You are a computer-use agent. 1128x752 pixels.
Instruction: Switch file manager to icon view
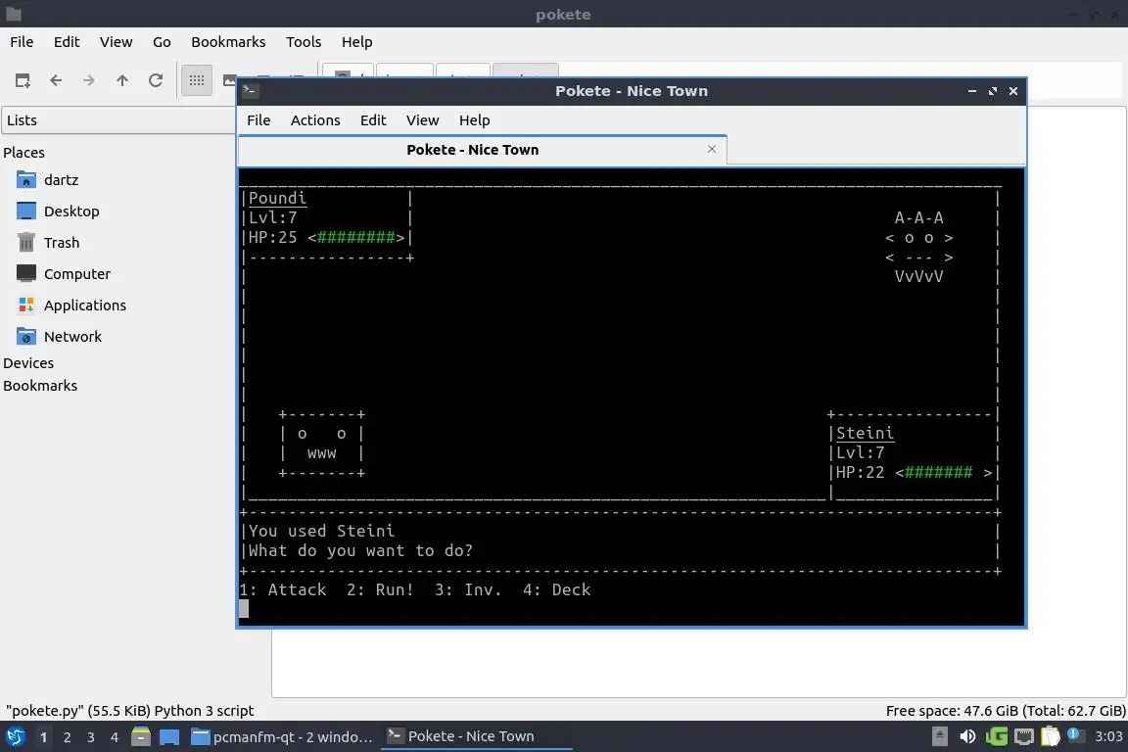tap(197, 80)
